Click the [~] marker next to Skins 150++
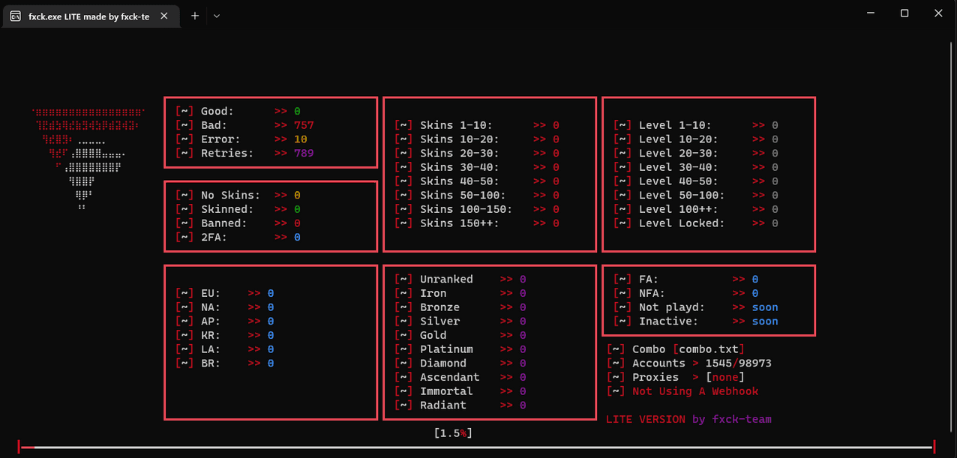 point(403,223)
